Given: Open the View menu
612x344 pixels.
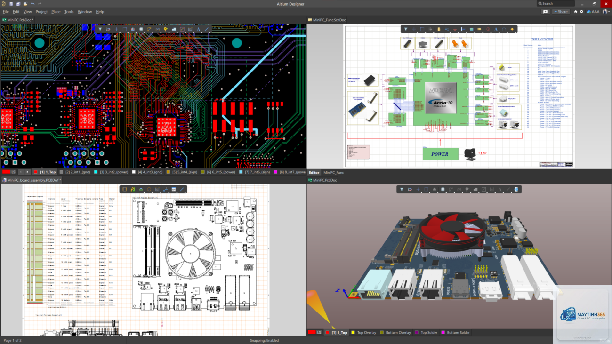Looking at the screenshot, I should coord(27,12).
